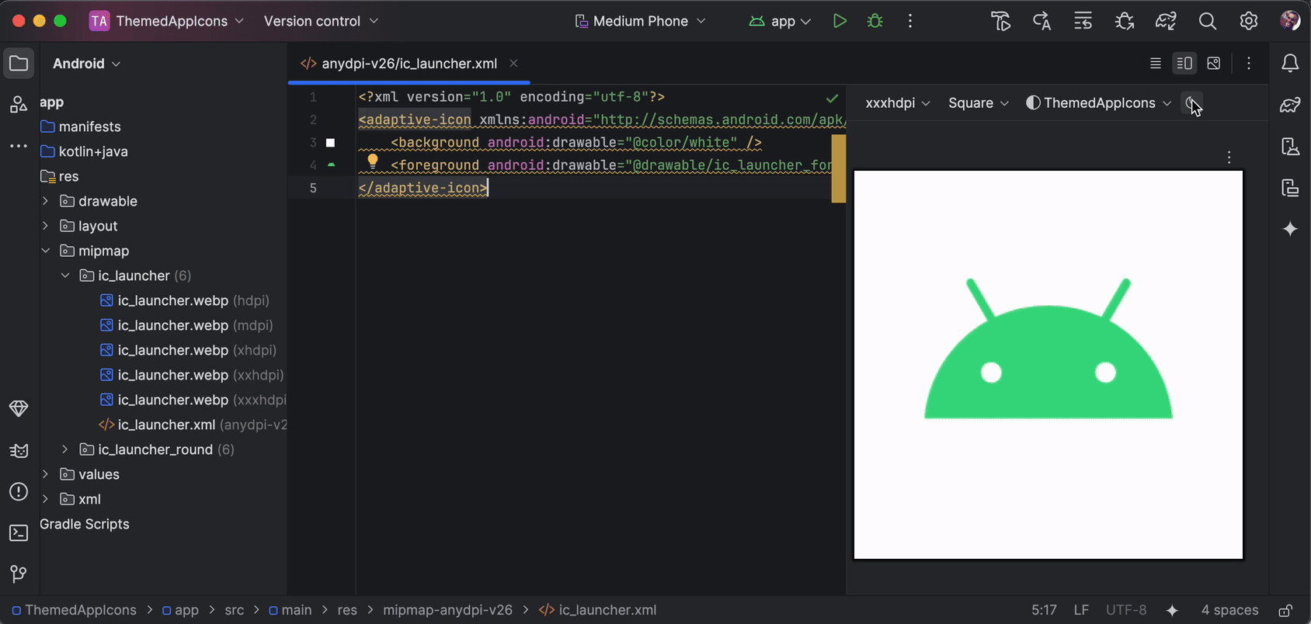This screenshot has height=624, width=1311.
Task: Click the 4 spaces indent indicator
Action: pos(1229,611)
